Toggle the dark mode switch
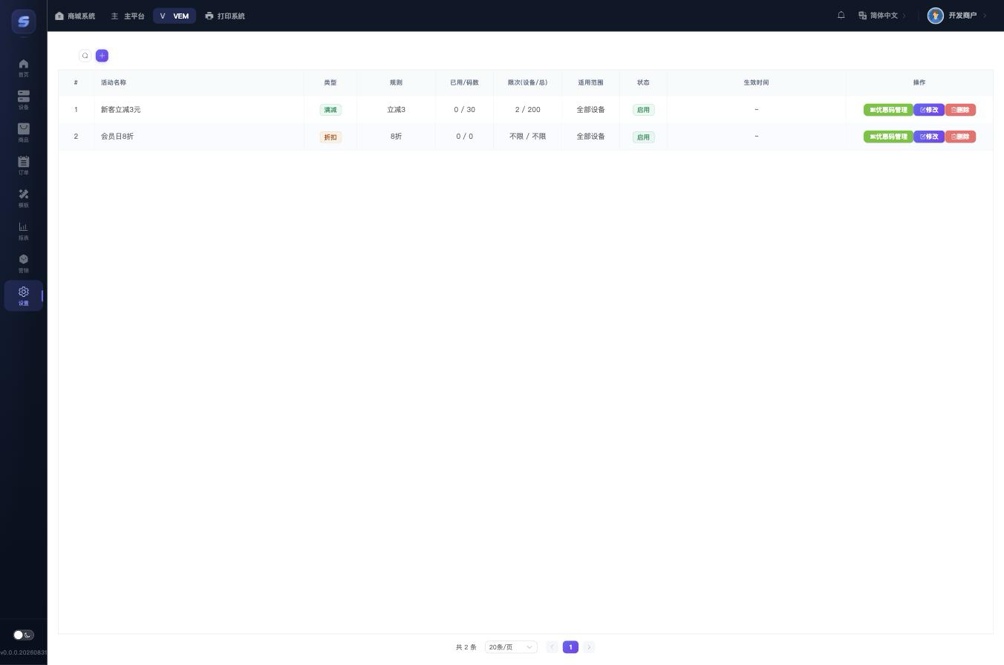This screenshot has width=1004, height=665. (23, 635)
